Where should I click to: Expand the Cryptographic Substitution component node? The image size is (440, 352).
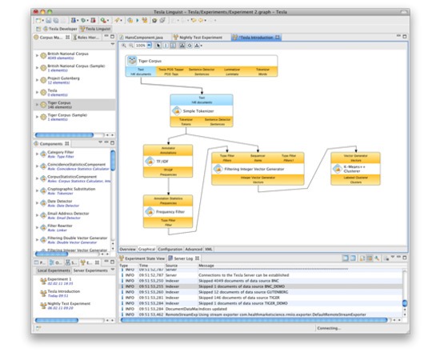point(37,190)
